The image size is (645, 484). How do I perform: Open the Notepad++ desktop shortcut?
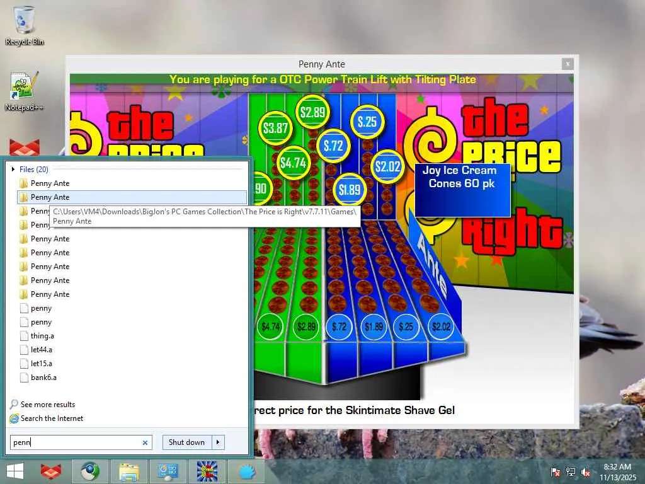tap(25, 91)
